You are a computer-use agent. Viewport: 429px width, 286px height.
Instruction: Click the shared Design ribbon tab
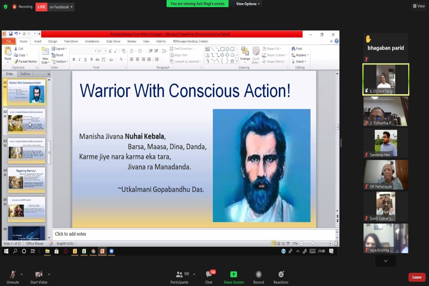[53, 41]
